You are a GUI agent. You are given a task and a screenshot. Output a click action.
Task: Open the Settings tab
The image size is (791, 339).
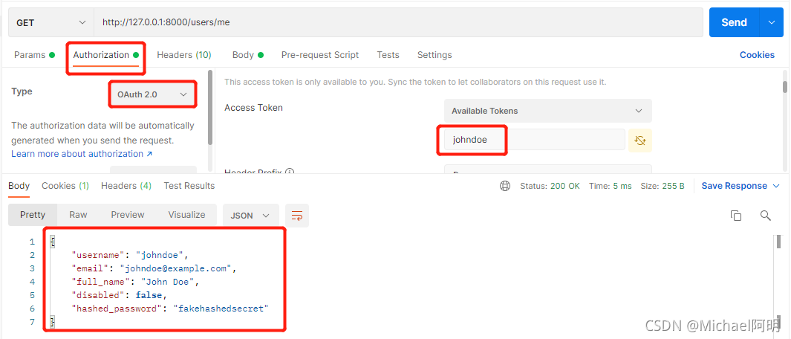click(434, 54)
